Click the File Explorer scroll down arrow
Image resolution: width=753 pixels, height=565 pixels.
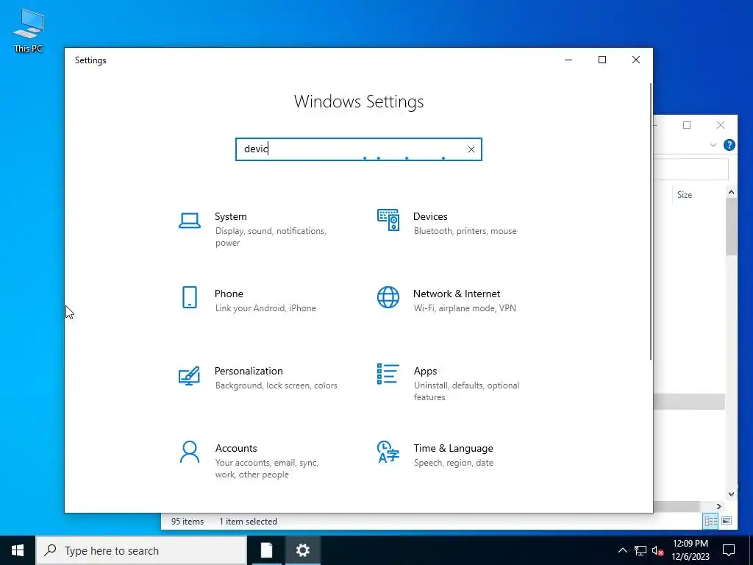(x=731, y=494)
